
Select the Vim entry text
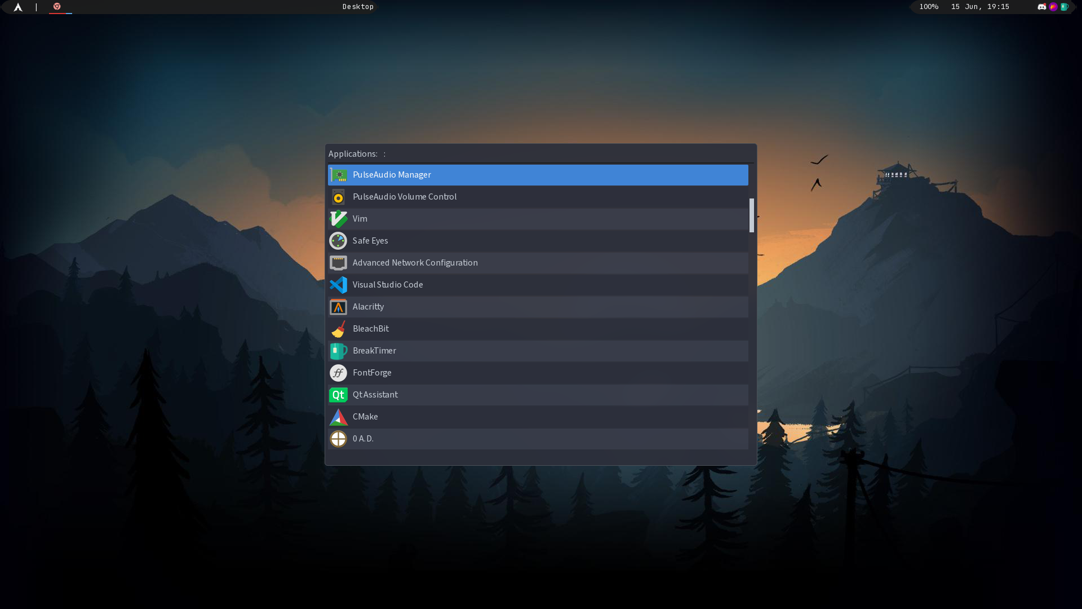pos(360,219)
